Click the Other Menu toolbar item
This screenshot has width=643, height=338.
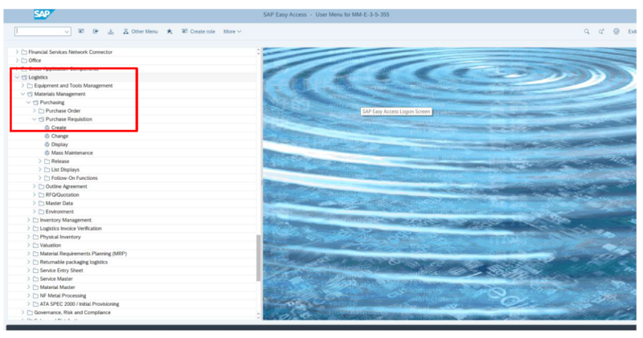(140, 31)
